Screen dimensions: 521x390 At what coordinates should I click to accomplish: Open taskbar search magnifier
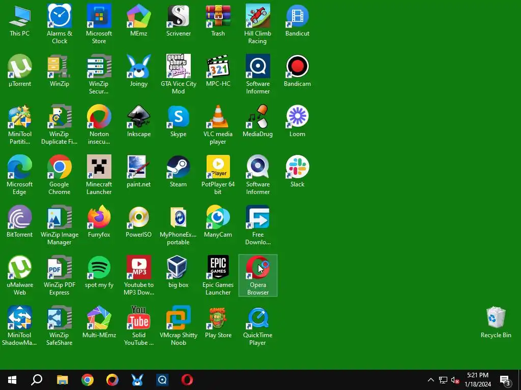click(x=37, y=380)
